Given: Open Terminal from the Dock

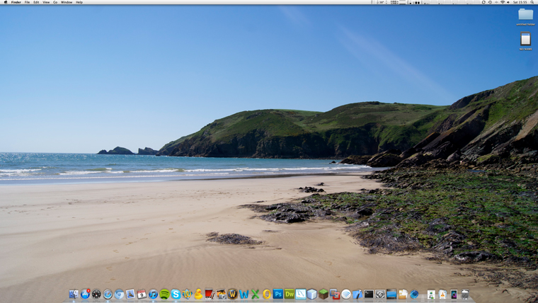Looking at the screenshot, I should [369, 294].
